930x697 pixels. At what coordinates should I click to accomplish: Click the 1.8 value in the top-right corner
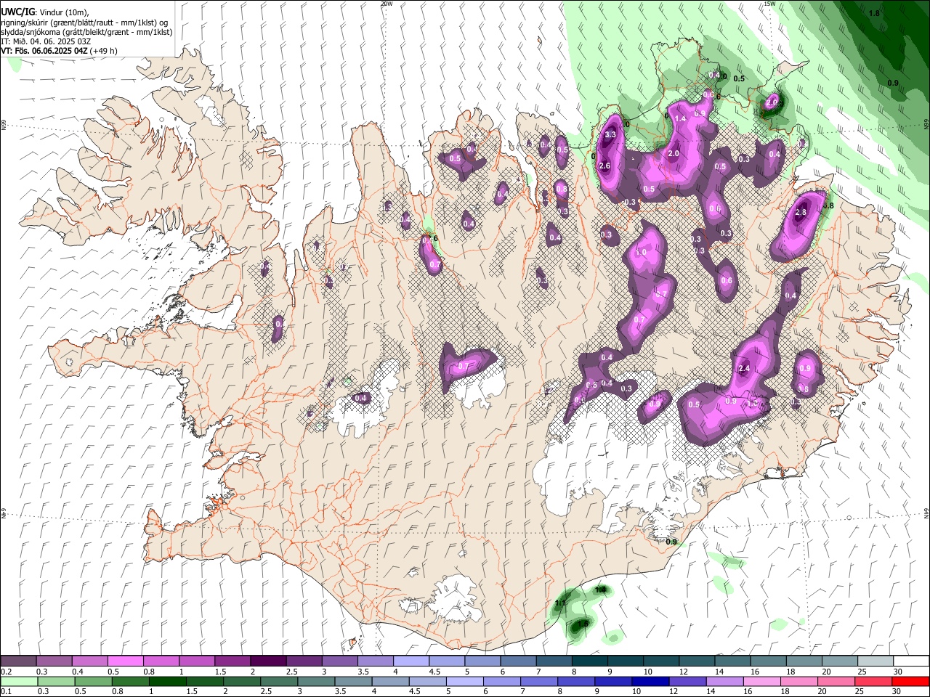(x=874, y=13)
